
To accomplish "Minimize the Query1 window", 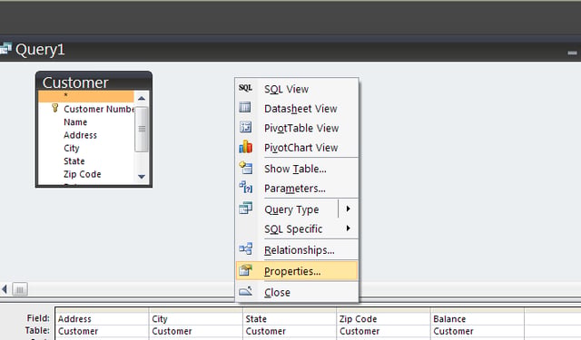I will (572, 53).
